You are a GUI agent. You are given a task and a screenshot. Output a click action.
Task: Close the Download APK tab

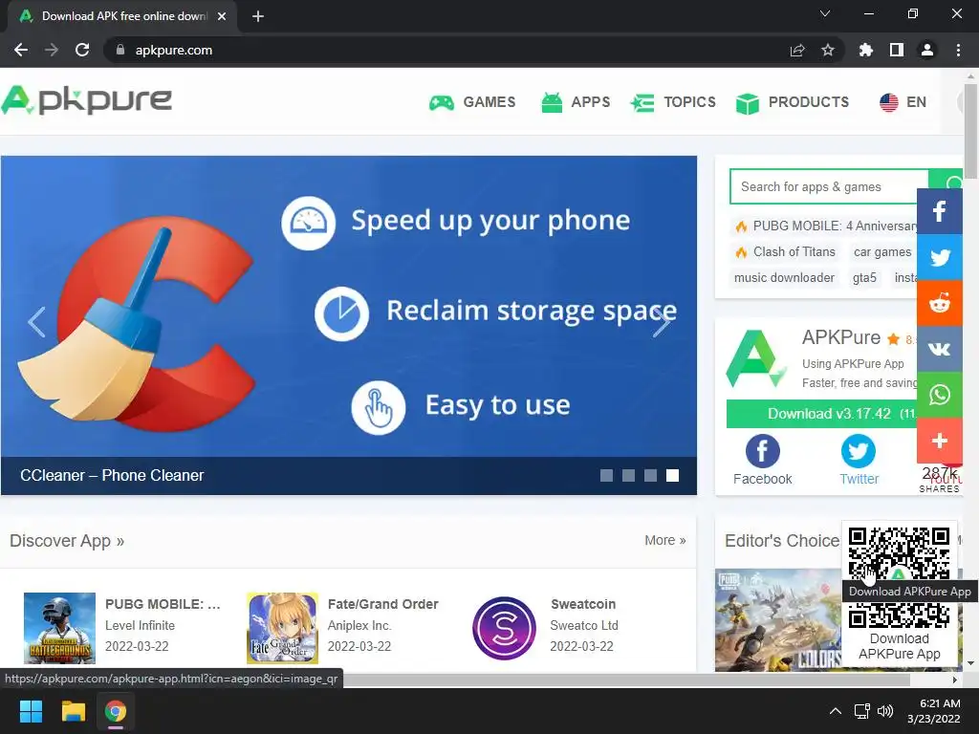coord(222,16)
